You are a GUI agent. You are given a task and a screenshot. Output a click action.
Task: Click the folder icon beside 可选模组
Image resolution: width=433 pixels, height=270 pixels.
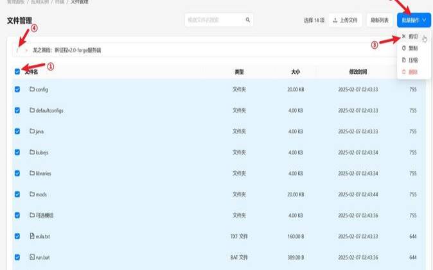[31, 215]
